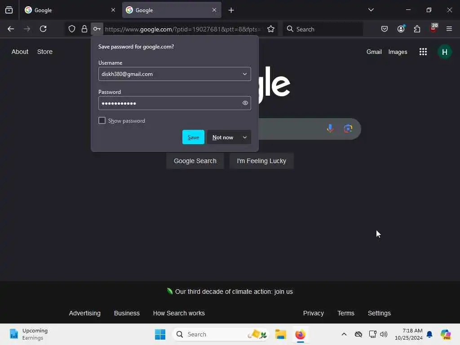This screenshot has height=345, width=460.
Task: Click the address bar URL
Action: (x=182, y=29)
